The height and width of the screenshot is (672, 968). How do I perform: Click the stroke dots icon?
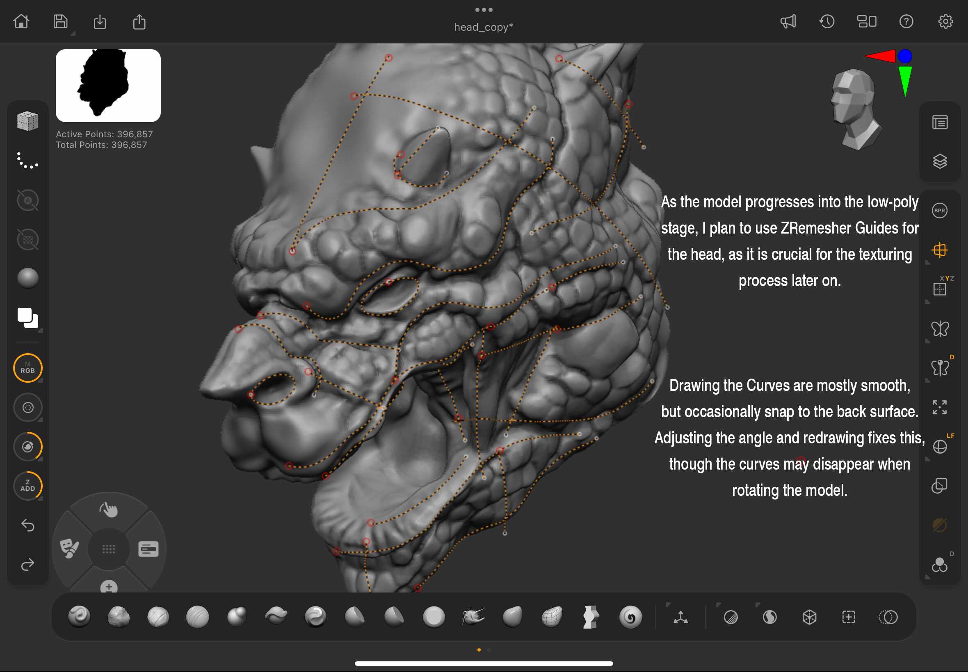(x=28, y=161)
